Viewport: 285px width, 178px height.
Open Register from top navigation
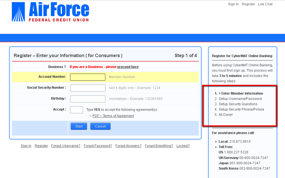pos(248,4)
